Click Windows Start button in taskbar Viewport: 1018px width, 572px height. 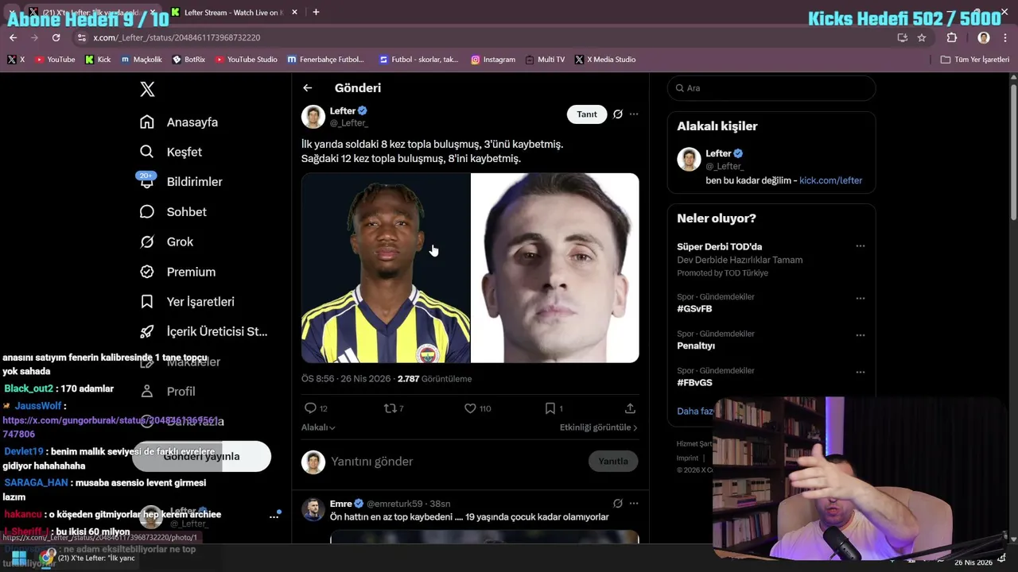pyautogui.click(x=19, y=558)
